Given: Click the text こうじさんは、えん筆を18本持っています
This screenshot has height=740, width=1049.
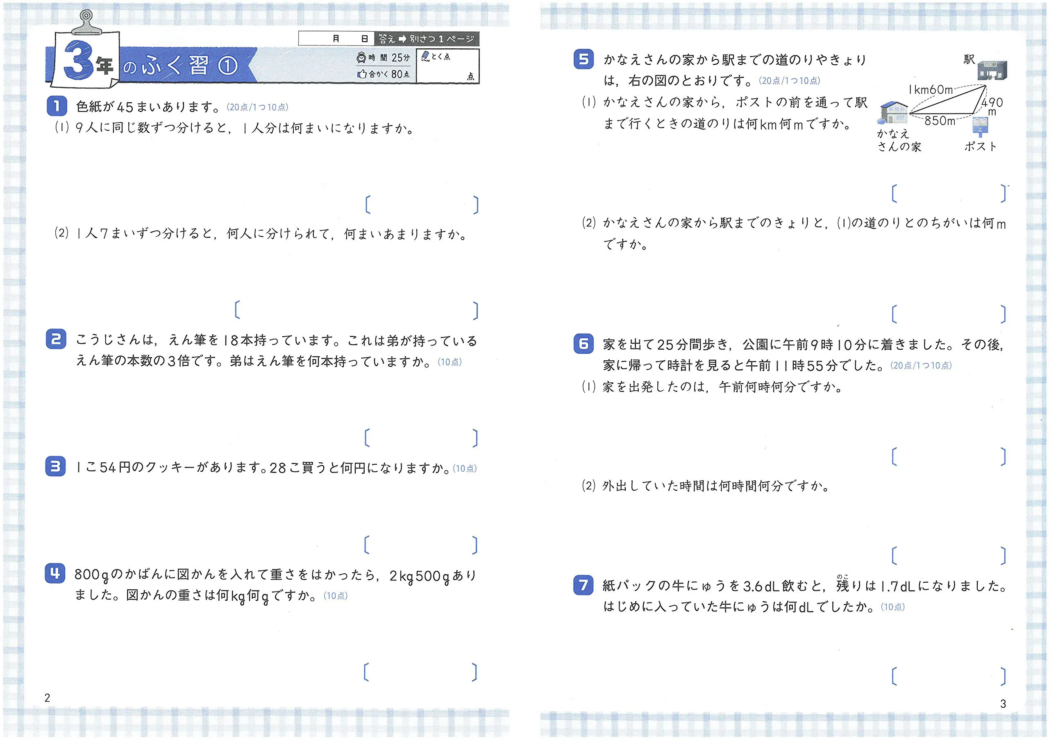Looking at the screenshot, I should click(x=208, y=340).
